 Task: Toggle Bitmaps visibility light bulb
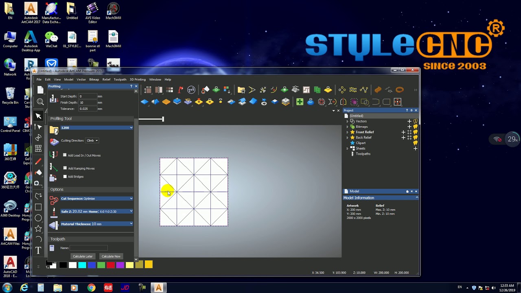(x=415, y=127)
